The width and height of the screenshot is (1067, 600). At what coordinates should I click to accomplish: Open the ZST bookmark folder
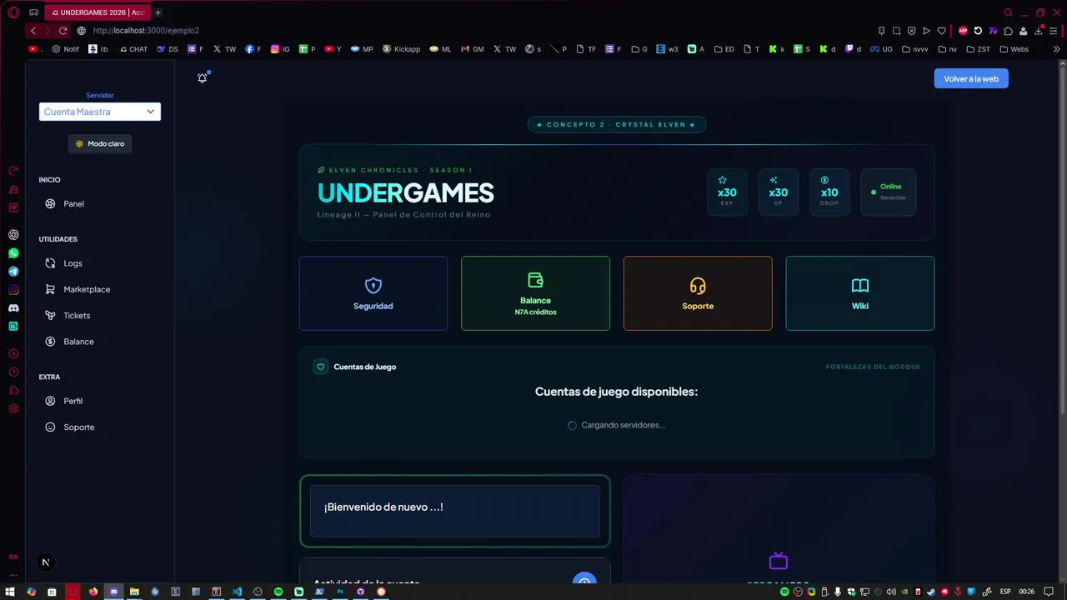pos(979,49)
